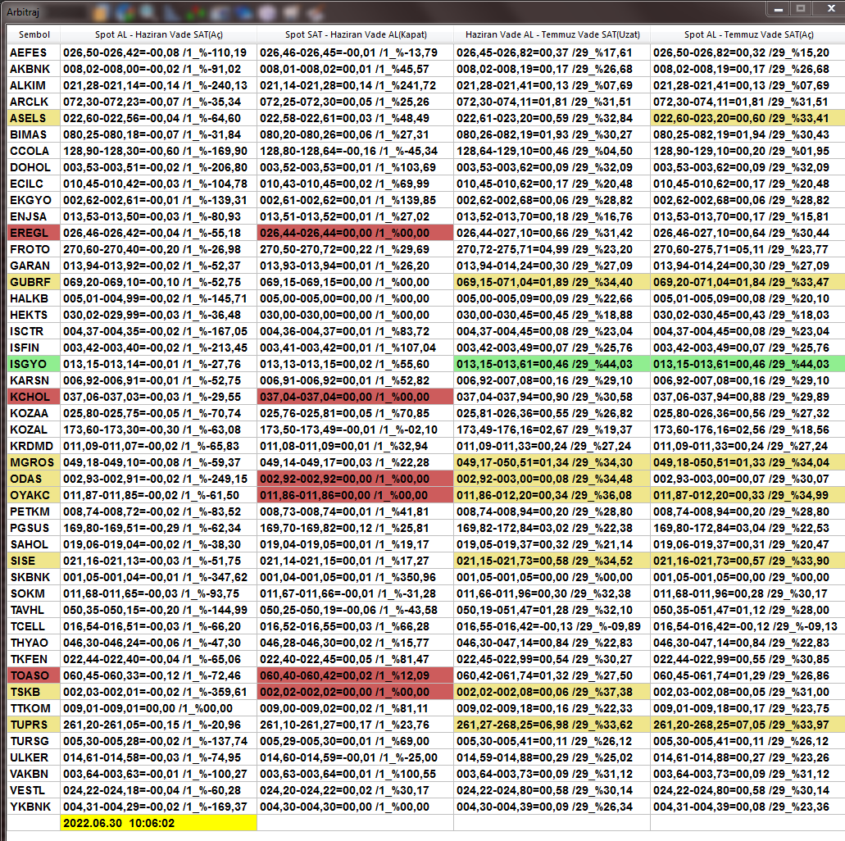Click the TSKB symbol cell
This screenshot has width=845, height=841.
(x=34, y=692)
